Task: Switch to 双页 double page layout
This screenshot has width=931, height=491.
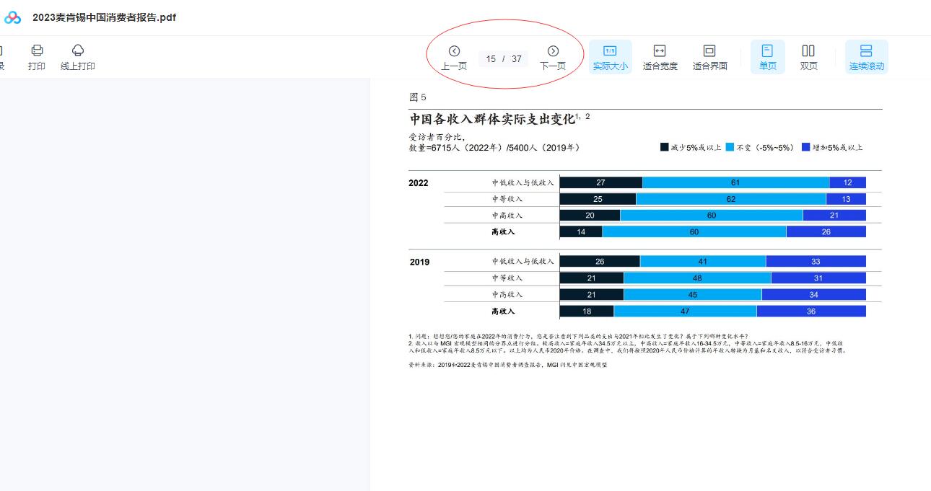Action: (x=808, y=51)
